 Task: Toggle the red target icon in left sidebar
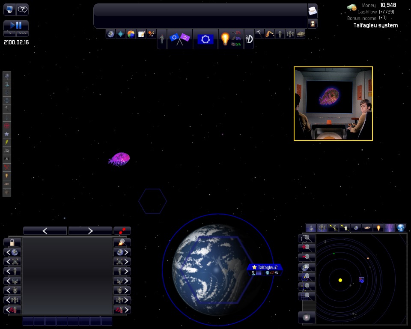[x=7, y=126]
